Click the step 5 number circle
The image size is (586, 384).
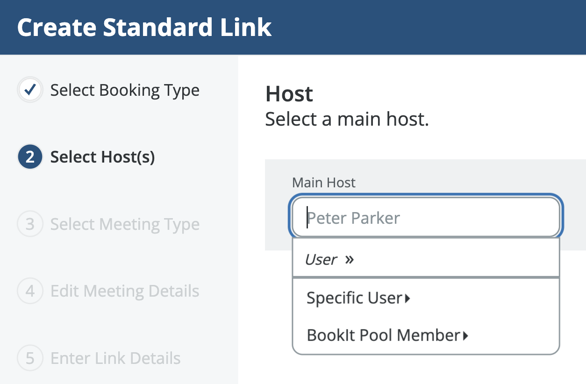coord(30,358)
